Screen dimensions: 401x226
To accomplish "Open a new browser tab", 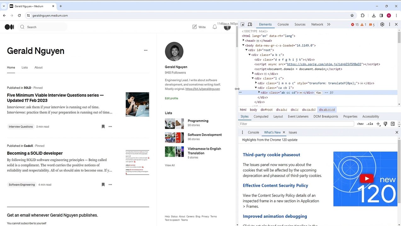I will tap(60, 6).
